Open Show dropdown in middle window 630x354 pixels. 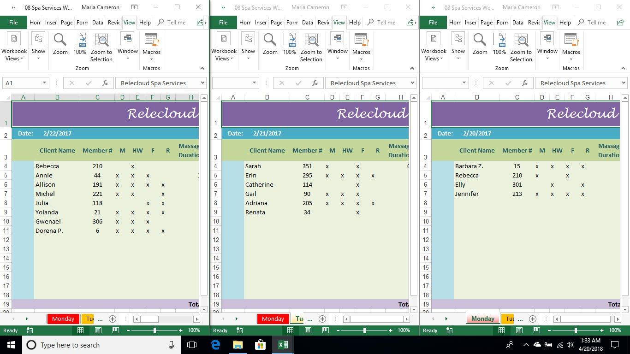pyautogui.click(x=248, y=47)
